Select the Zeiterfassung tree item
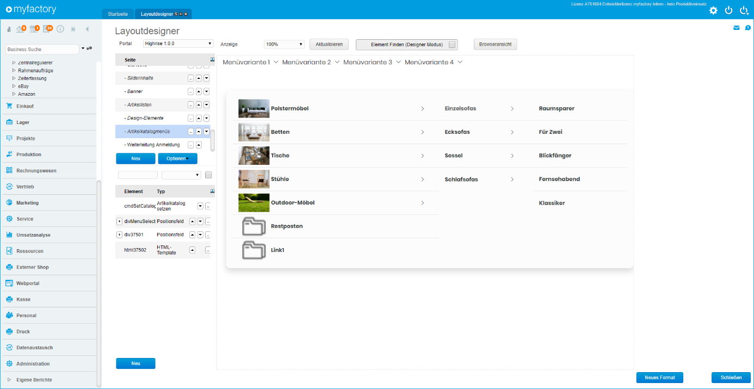The height and width of the screenshot is (389, 754). [32, 78]
